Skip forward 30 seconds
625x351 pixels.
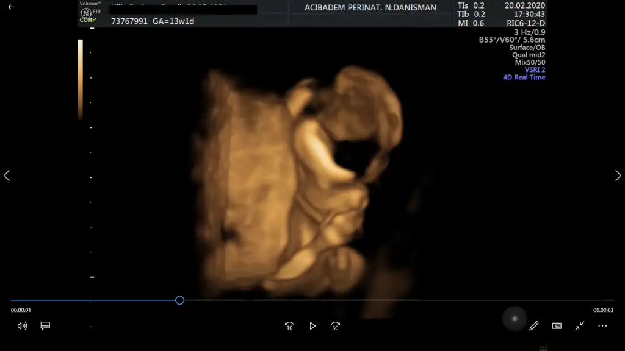pos(335,326)
